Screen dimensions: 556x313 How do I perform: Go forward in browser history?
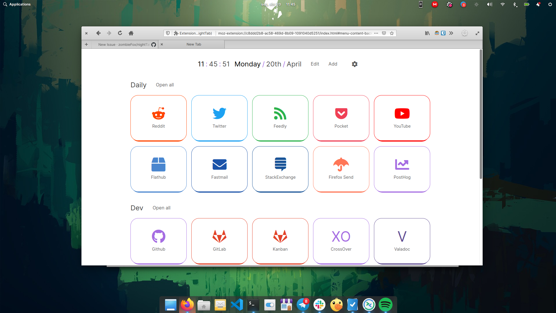(109, 33)
